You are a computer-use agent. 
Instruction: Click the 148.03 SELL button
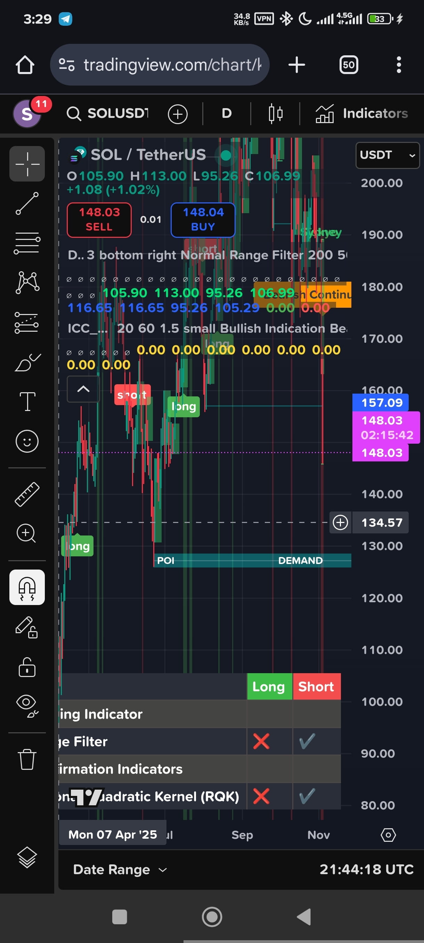pos(99,220)
